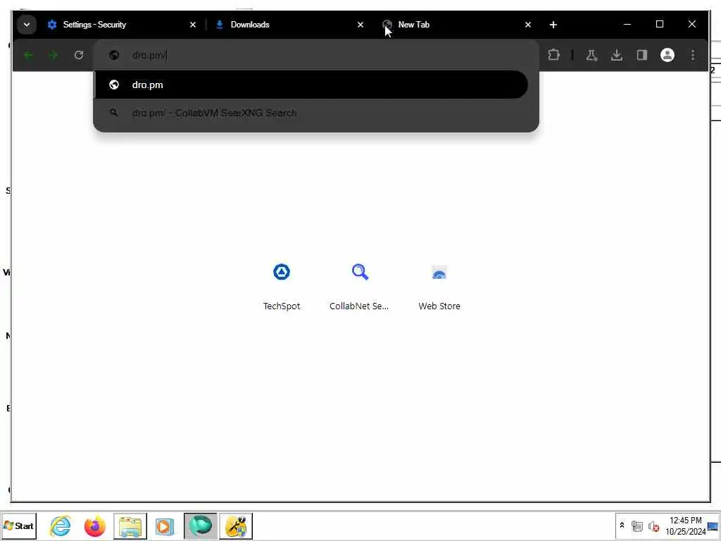Viewport: 721px width, 541px height.
Task: Click into the address bar containing dro.pm/
Action: [316, 55]
